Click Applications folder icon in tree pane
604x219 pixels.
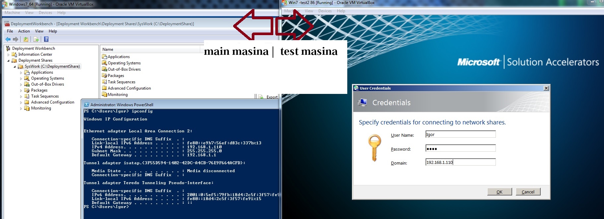click(27, 72)
